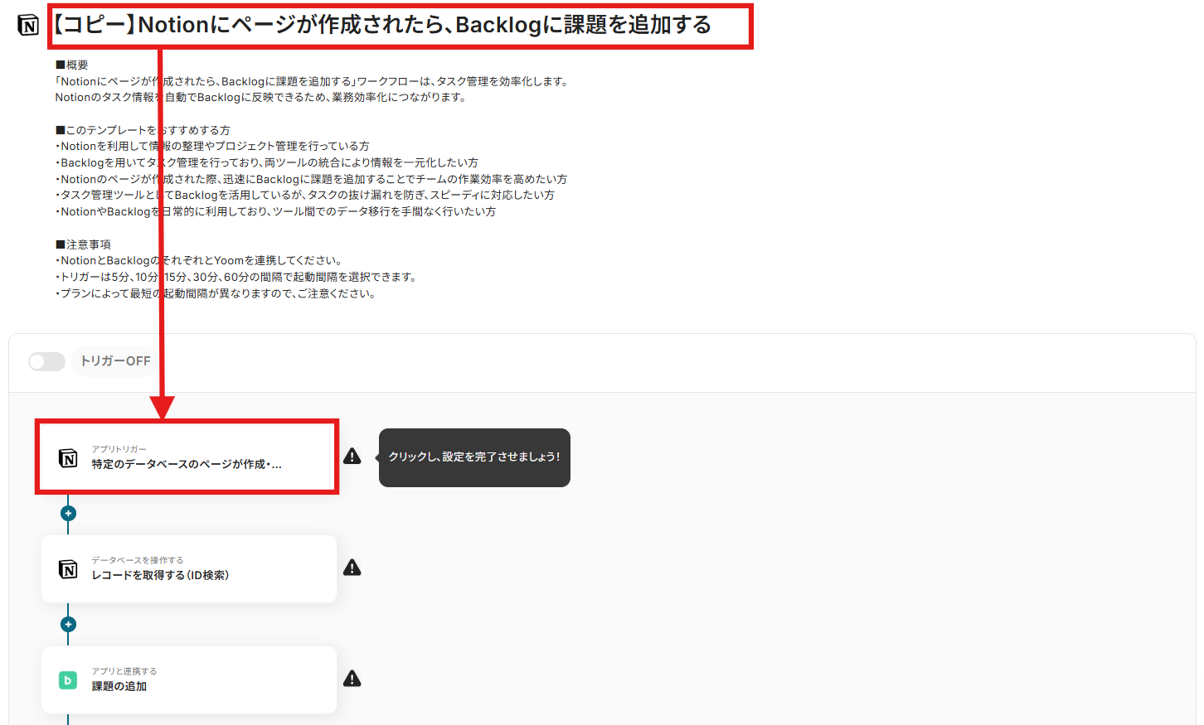Click the アプリトリガー label in the first card
This screenshot has width=1204, height=725.
pos(119,449)
